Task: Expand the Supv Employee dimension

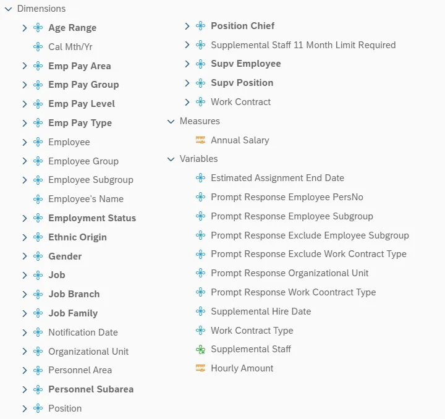Action: (x=187, y=64)
